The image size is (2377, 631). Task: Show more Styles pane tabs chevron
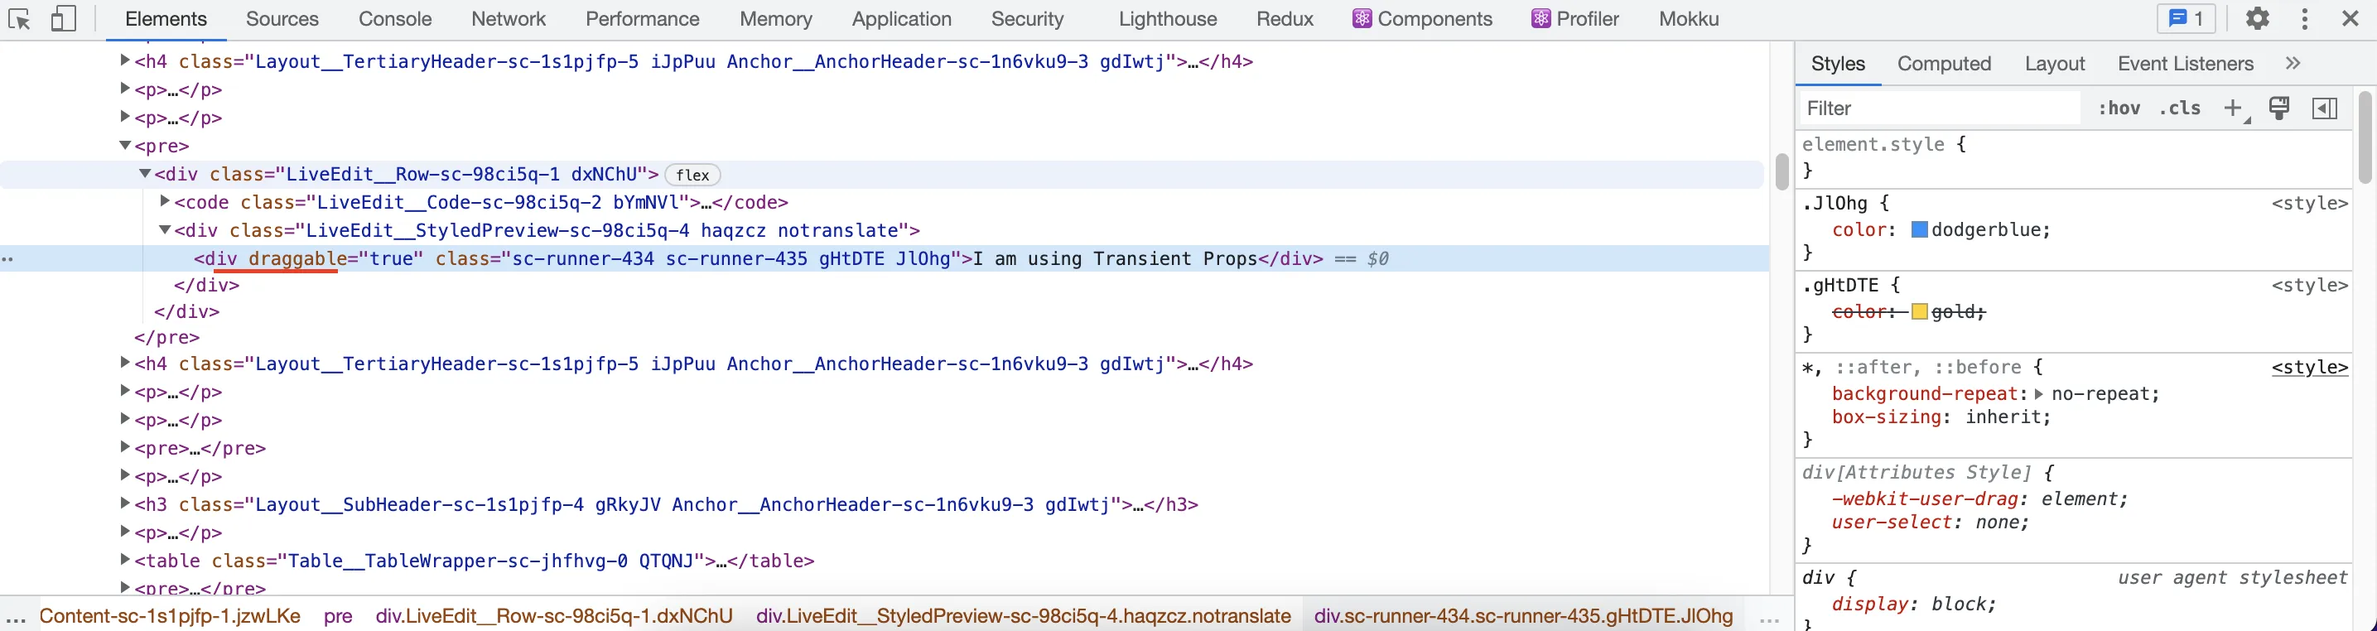pos(2293,64)
